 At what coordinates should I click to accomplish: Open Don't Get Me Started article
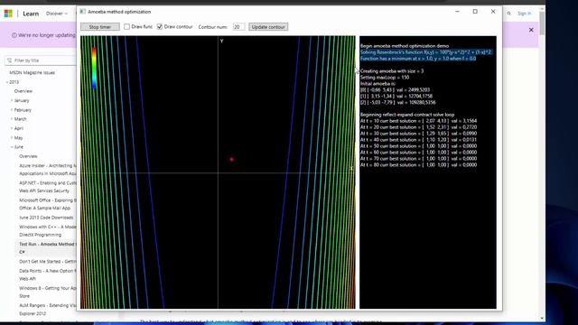pos(48,262)
